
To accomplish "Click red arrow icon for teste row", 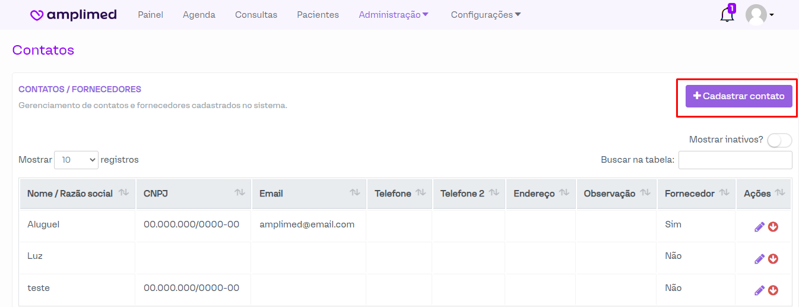I will pos(773,290).
